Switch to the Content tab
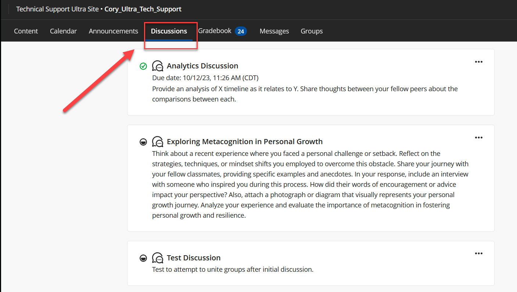 (26, 31)
